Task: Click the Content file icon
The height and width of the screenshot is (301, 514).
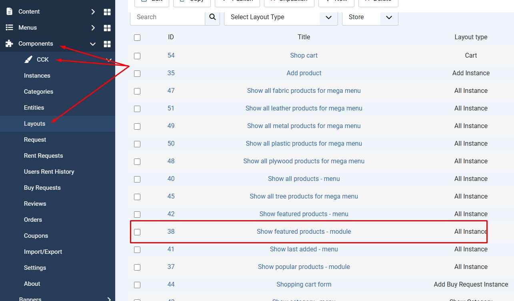Action: point(9,12)
